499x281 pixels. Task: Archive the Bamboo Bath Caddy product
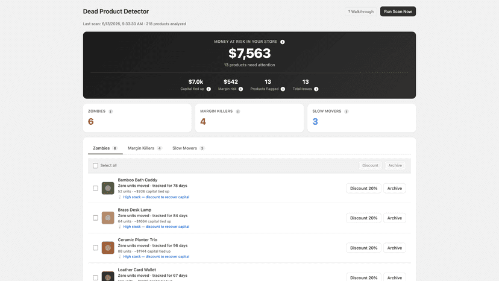coord(394,188)
